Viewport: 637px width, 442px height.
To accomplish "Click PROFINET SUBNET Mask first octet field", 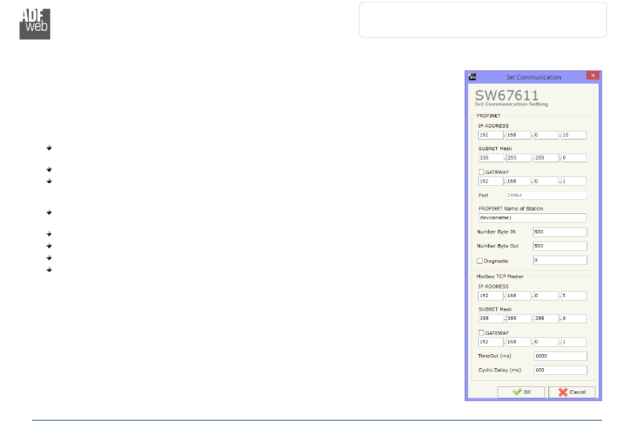I will [491, 158].
